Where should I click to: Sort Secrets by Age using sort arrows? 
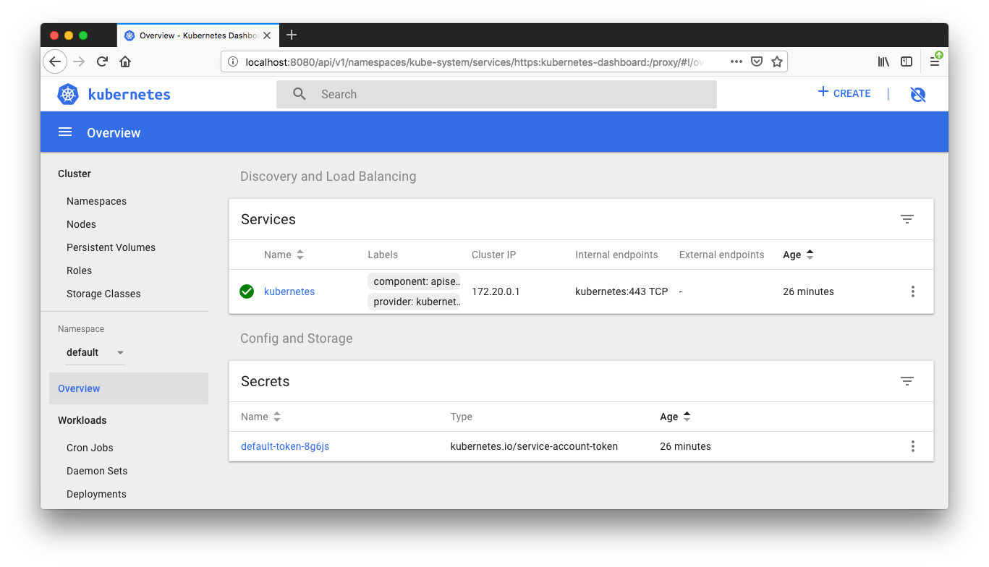point(687,417)
